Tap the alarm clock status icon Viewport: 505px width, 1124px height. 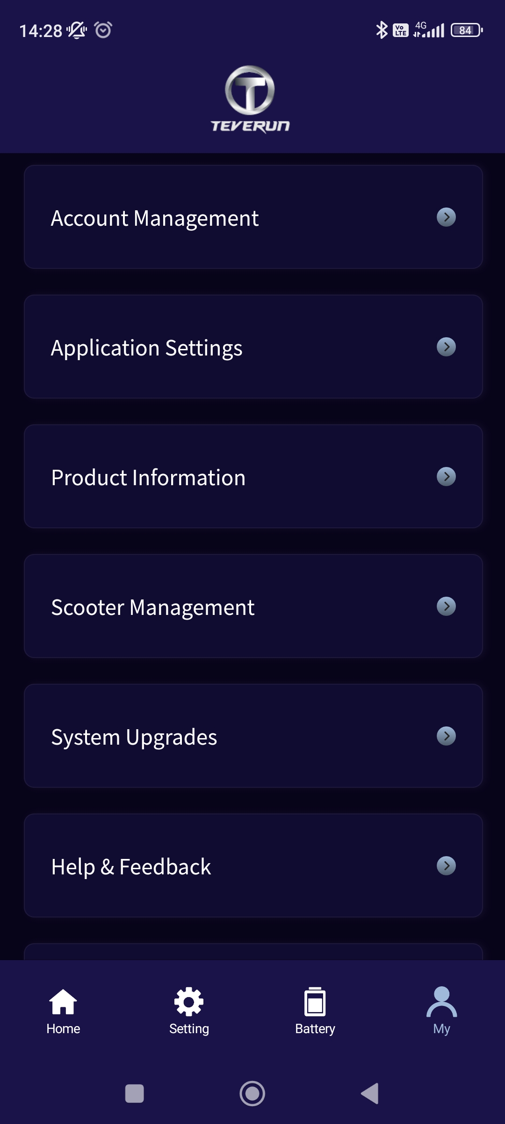click(103, 30)
